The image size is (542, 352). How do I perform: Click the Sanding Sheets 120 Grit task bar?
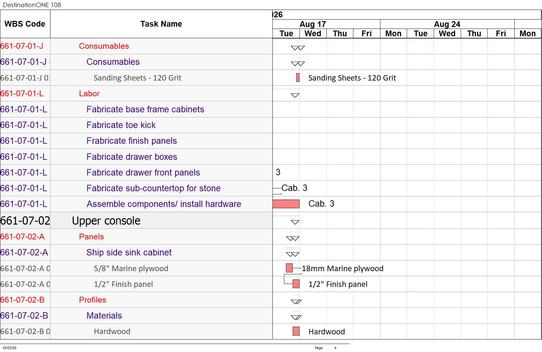click(x=298, y=77)
